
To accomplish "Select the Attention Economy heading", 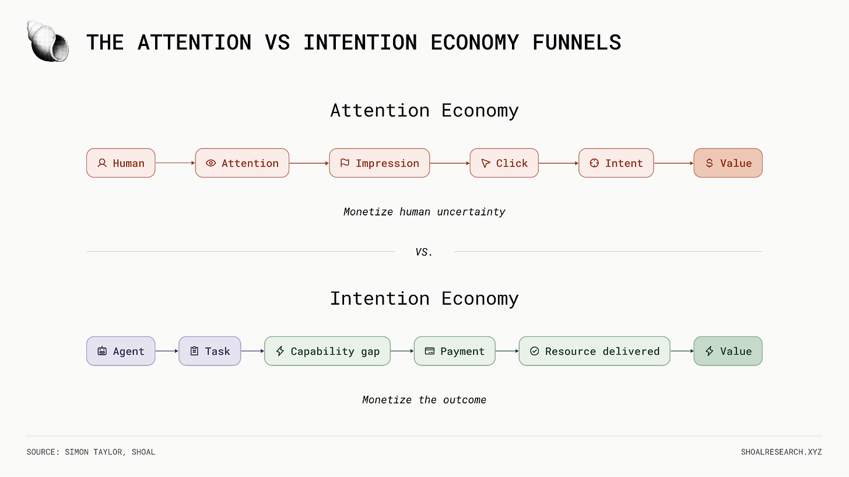I will [x=424, y=110].
